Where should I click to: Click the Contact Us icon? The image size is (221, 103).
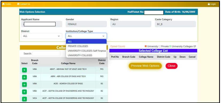point(18,4)
